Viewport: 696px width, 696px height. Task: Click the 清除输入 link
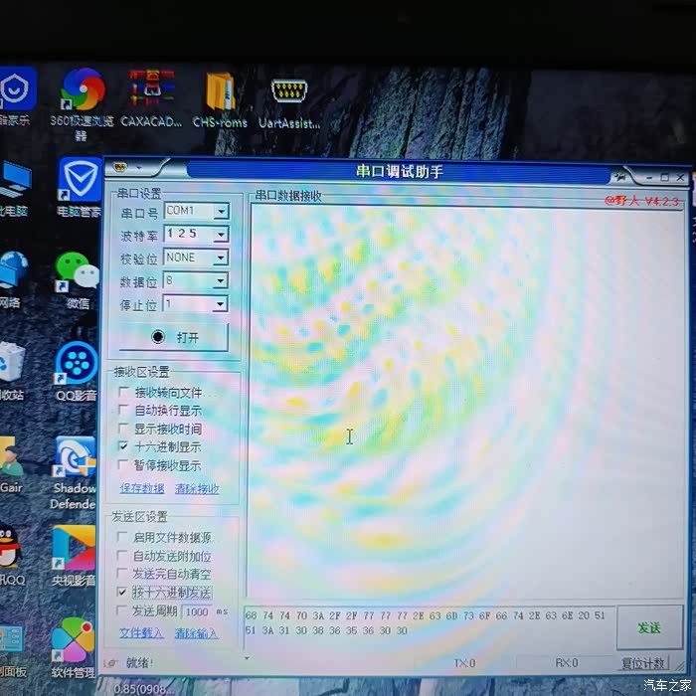196,633
